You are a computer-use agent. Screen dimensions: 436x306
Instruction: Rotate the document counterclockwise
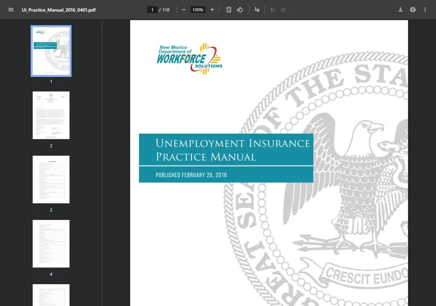[240, 10]
